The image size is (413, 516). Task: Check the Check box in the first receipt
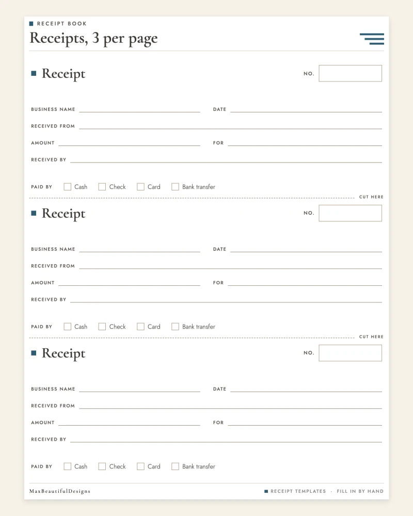pos(102,187)
